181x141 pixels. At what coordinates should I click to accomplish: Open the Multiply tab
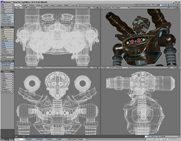(x=32, y=5)
